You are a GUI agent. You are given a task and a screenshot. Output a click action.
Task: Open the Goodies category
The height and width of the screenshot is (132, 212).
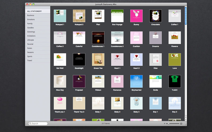[38, 28]
